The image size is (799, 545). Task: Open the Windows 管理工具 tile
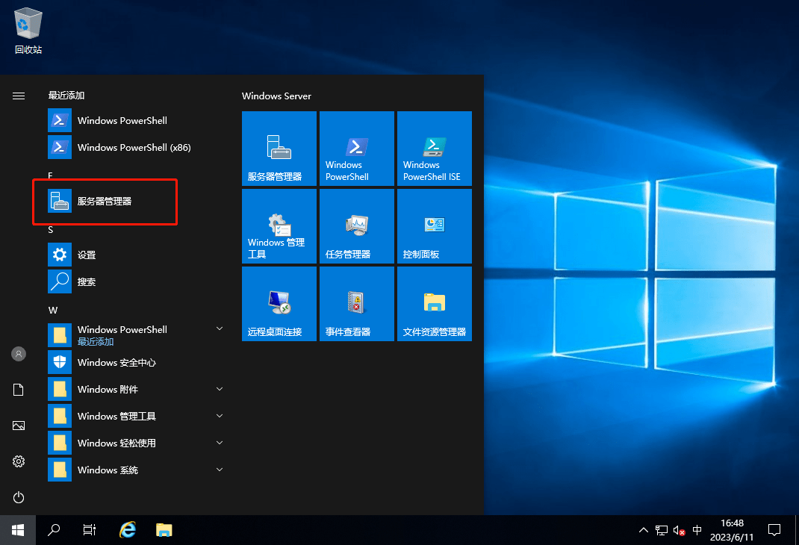click(279, 225)
